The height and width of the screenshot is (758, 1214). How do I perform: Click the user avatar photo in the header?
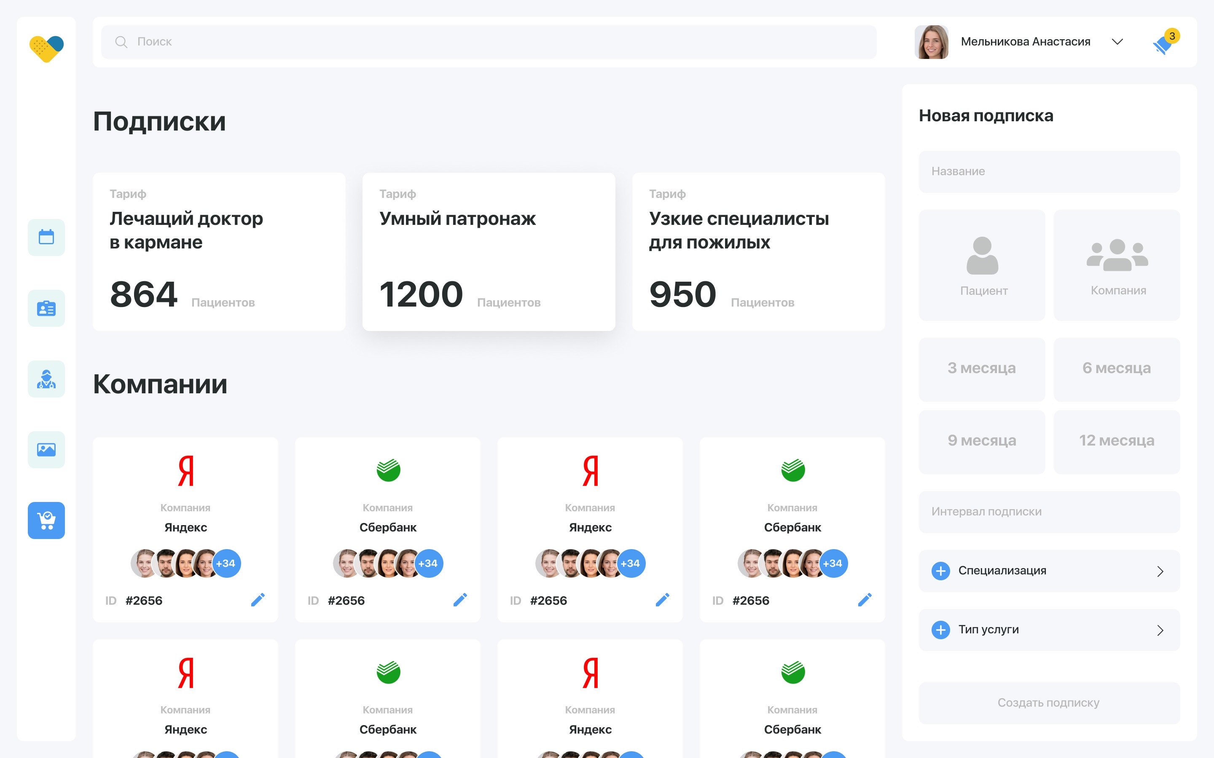tap(931, 42)
